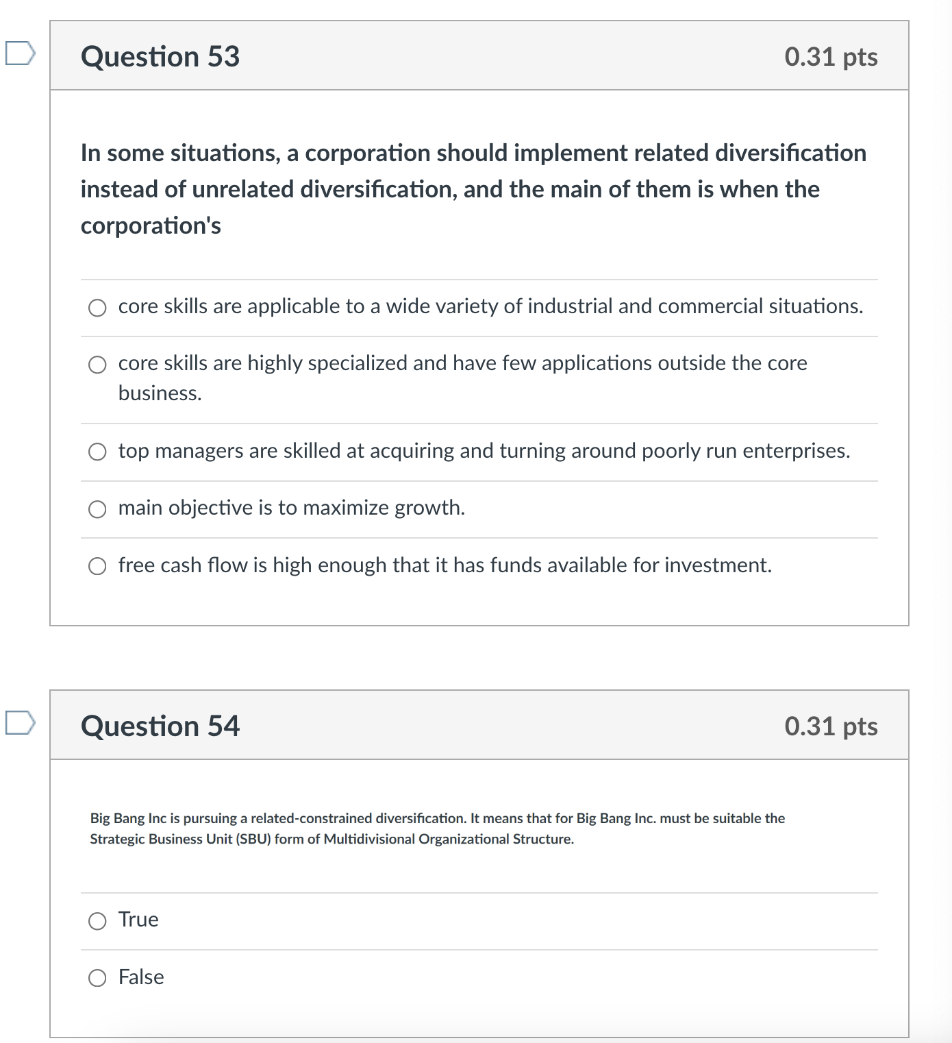The image size is (952, 1043).
Task: Click the Question 54 header title
Action: pyautogui.click(x=159, y=726)
